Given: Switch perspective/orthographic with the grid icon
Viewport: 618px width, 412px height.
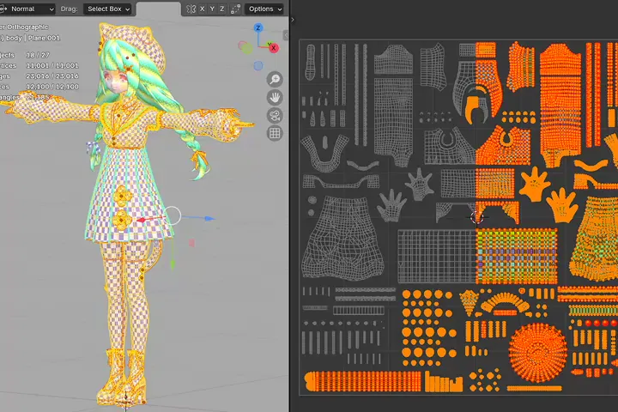Looking at the screenshot, I should tap(275, 133).
